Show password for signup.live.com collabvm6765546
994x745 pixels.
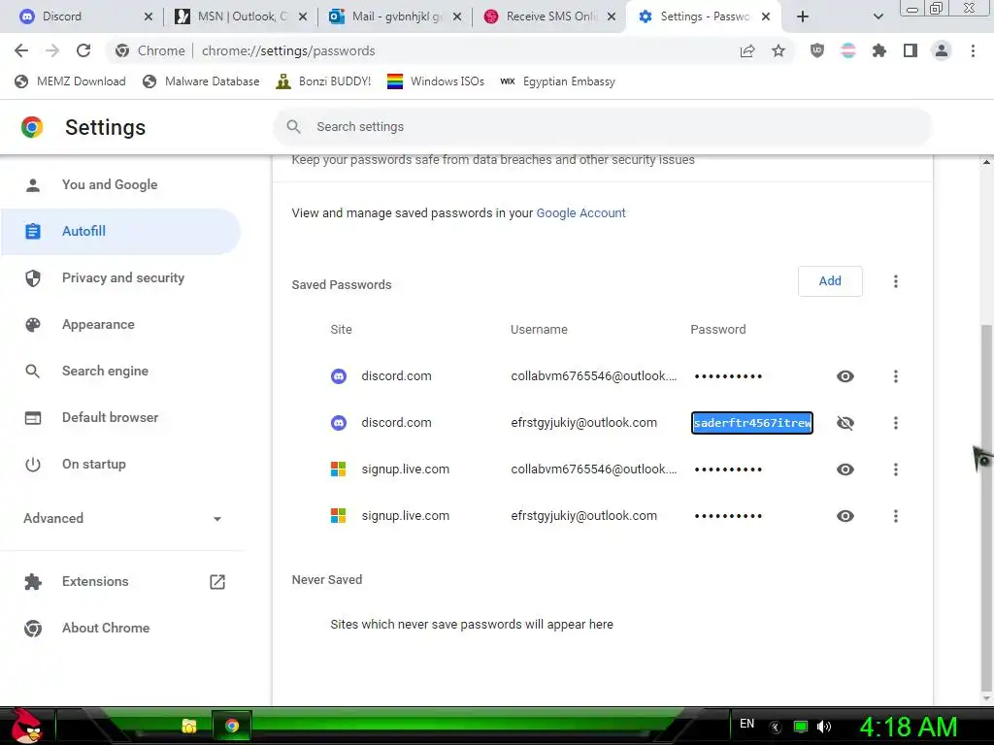click(845, 470)
